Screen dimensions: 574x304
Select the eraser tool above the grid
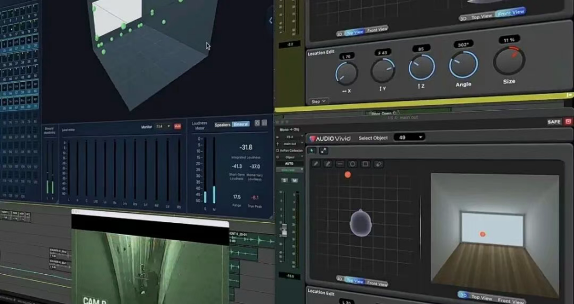[378, 164]
